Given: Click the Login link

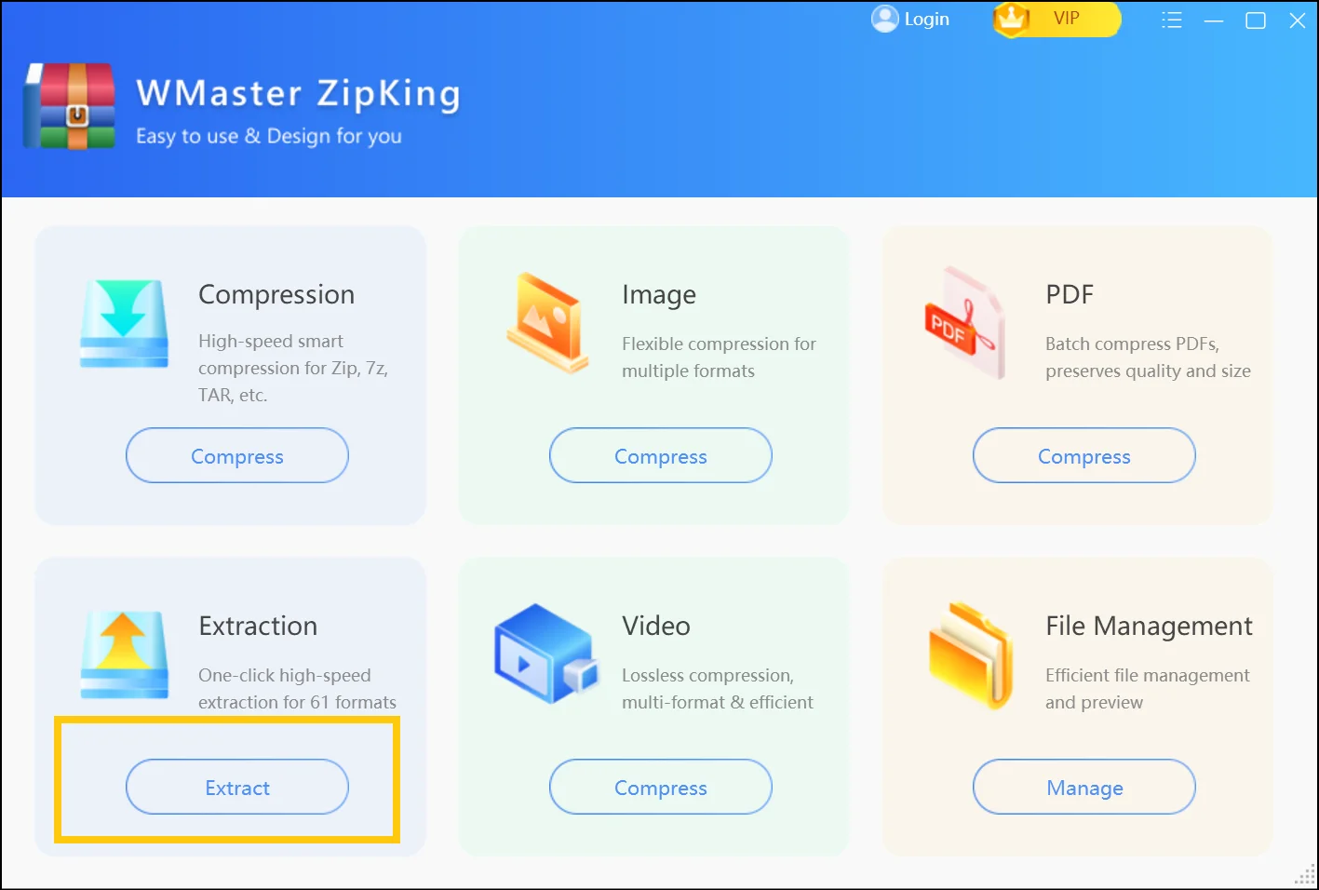Looking at the screenshot, I should [x=926, y=19].
